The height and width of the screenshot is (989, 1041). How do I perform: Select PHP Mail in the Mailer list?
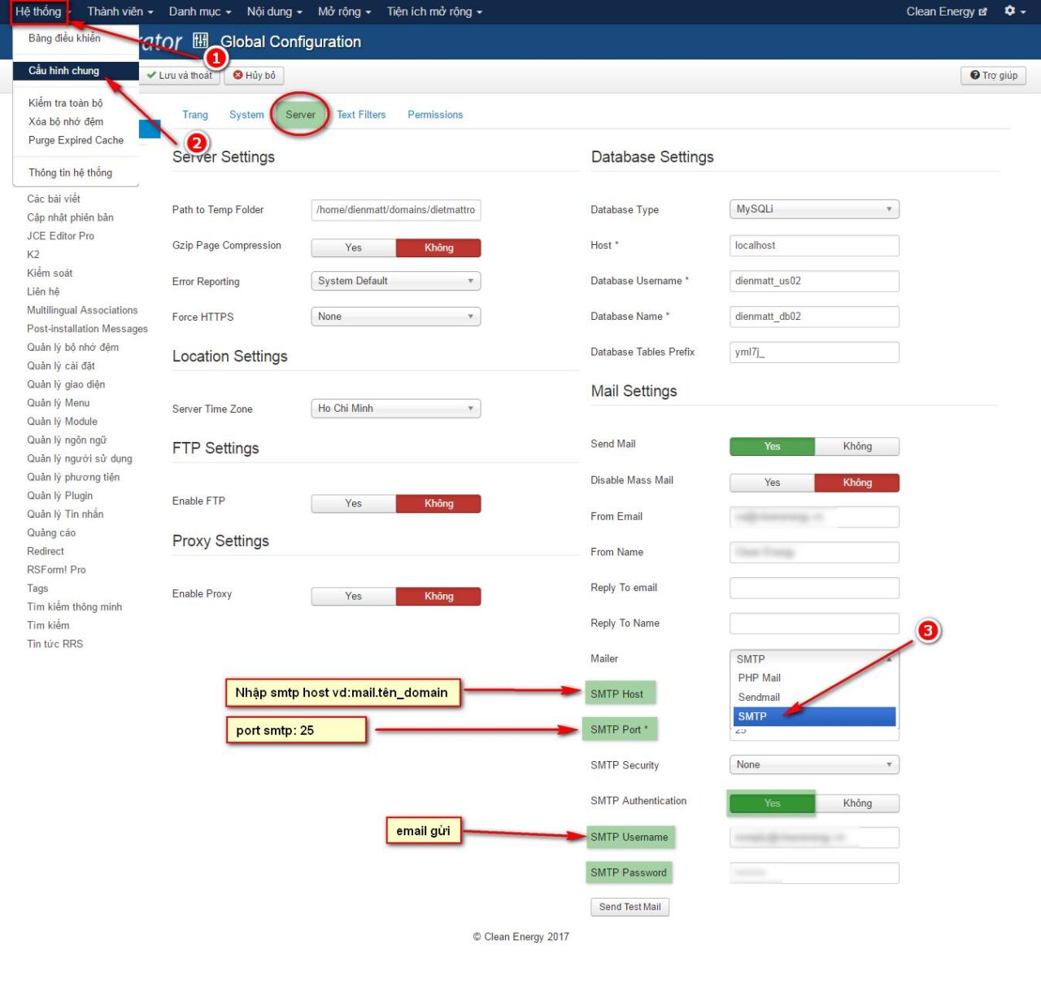(814, 678)
